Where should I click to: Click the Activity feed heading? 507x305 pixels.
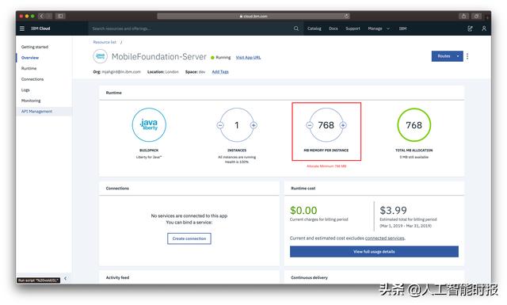click(117, 277)
